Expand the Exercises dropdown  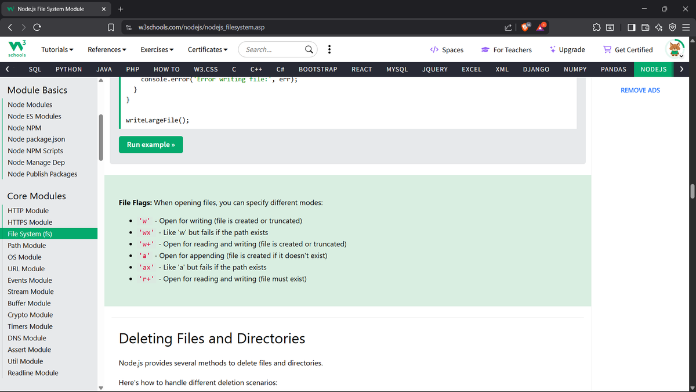point(157,49)
